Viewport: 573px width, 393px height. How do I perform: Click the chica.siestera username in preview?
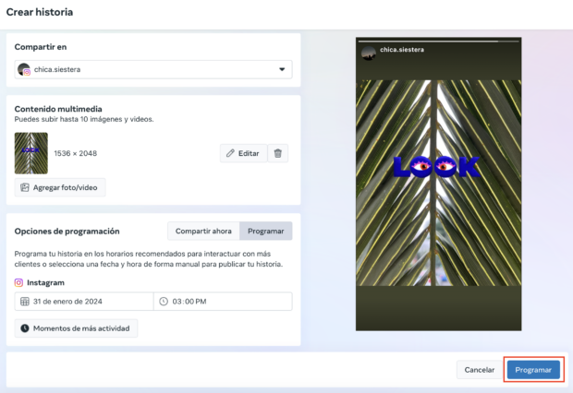402,50
